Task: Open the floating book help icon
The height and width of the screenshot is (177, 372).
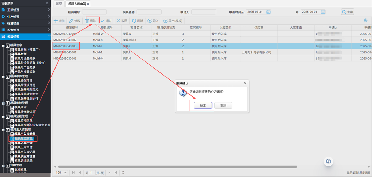Action: 329,161
